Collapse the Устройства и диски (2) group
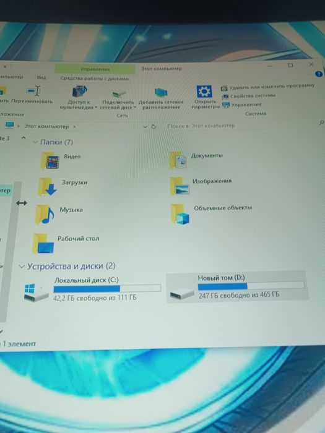325x433 pixels. (21, 267)
